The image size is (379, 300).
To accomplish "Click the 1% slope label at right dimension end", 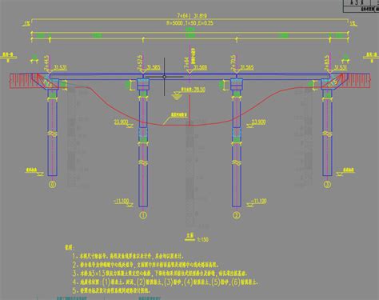I will pyautogui.click(x=353, y=23).
